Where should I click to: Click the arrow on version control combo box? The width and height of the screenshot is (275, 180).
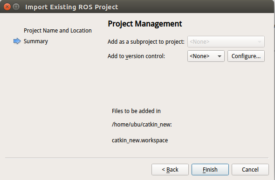tap(220, 56)
